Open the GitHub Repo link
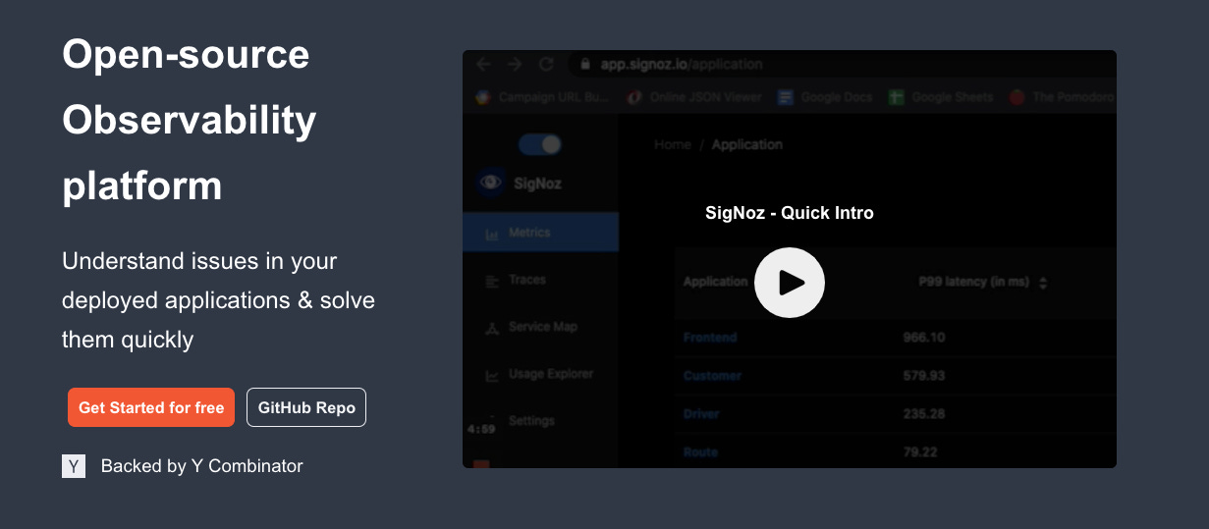This screenshot has width=1209, height=529. pos(306,407)
